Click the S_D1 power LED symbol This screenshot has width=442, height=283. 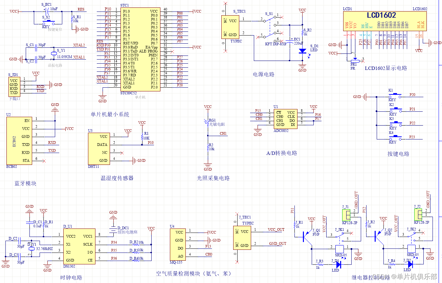(303, 51)
